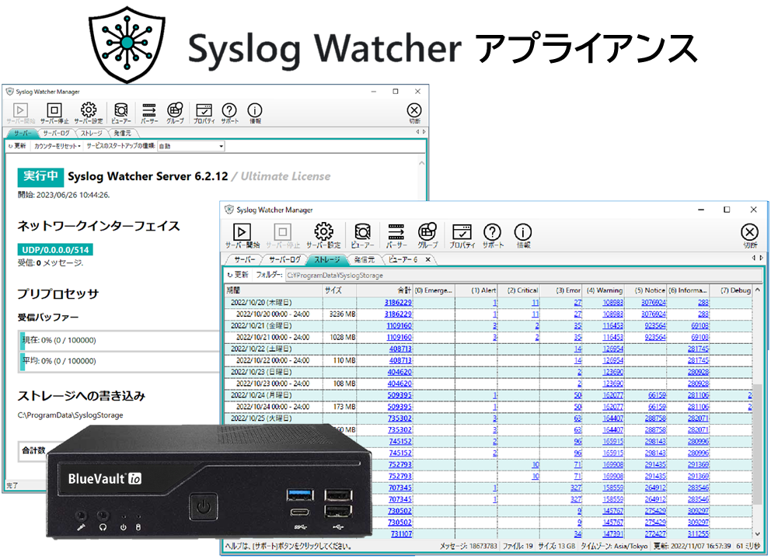Click サーバー開始 play icon in front window
Viewport: 771px width, 559px height.
242,236
